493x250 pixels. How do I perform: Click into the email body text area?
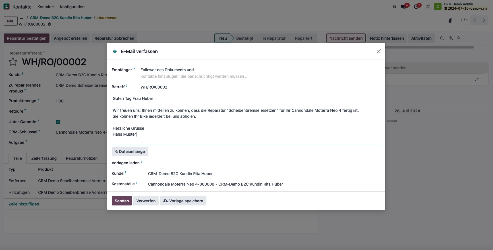click(246, 119)
